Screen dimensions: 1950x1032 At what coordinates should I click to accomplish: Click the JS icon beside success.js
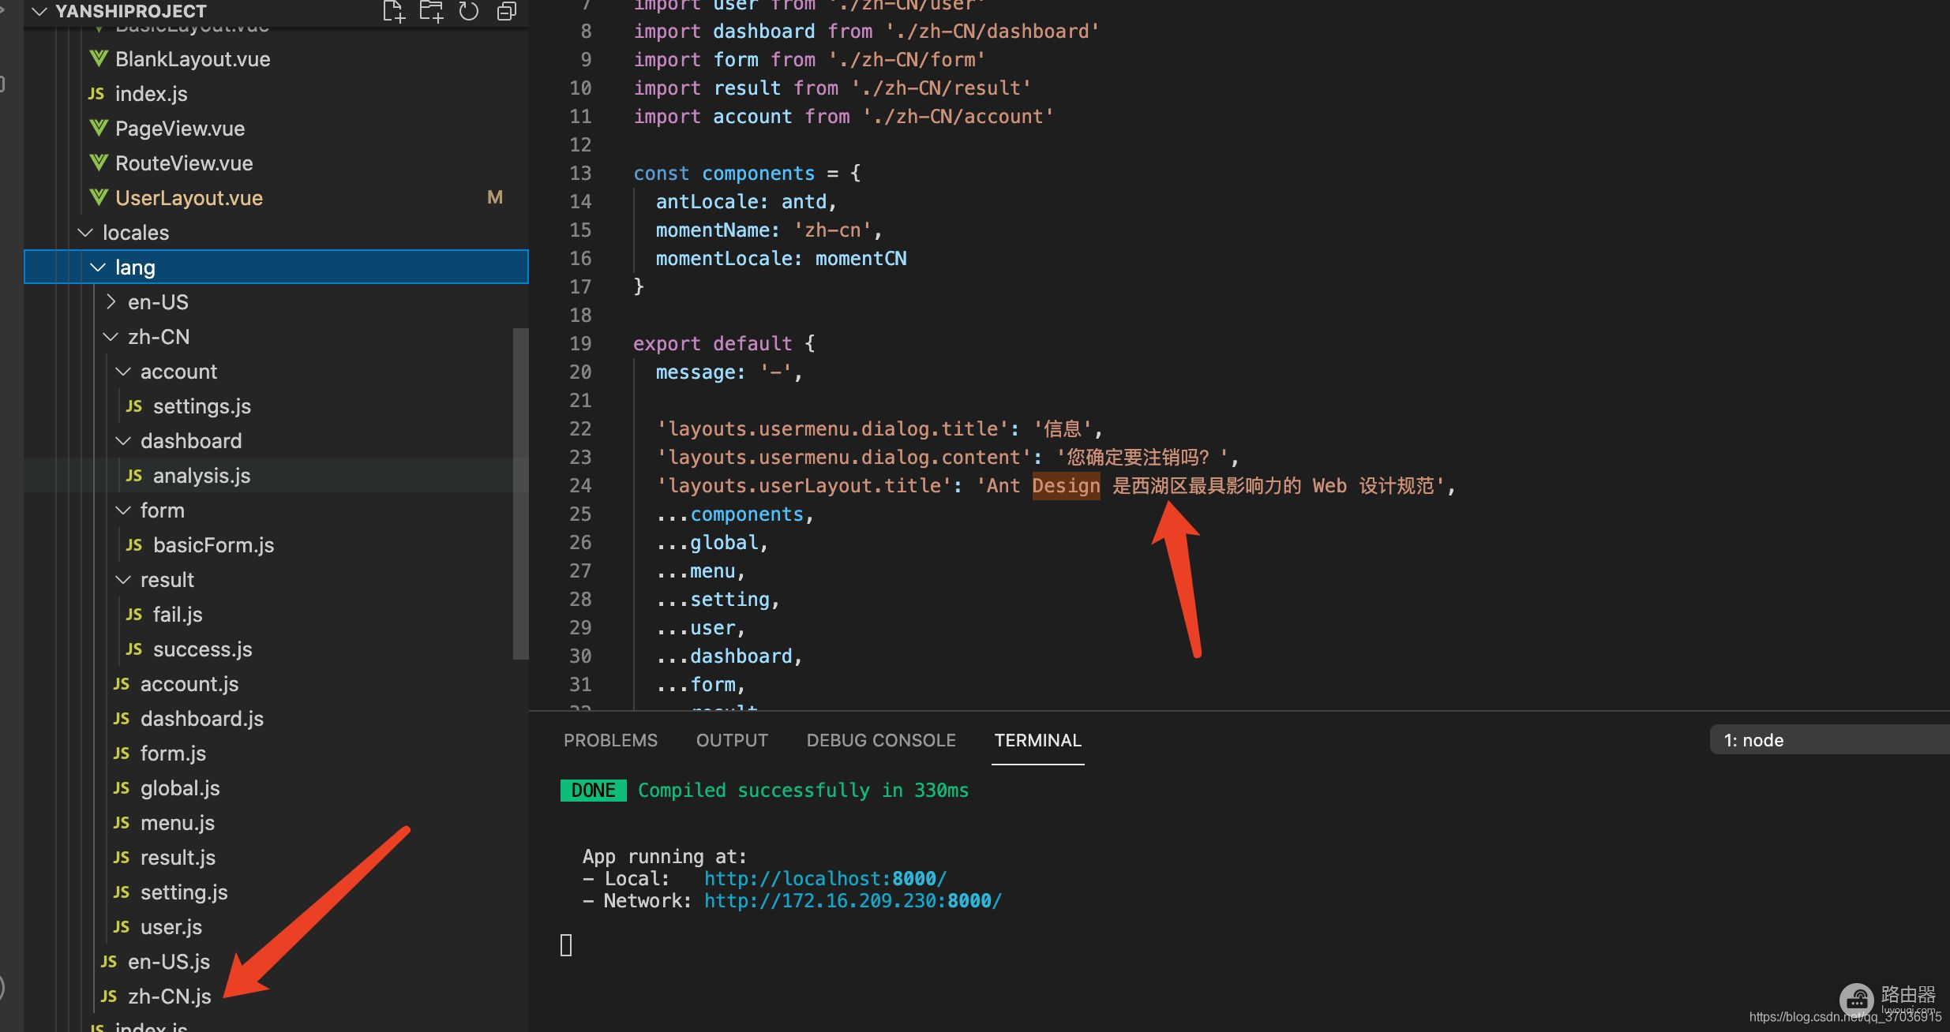(134, 649)
